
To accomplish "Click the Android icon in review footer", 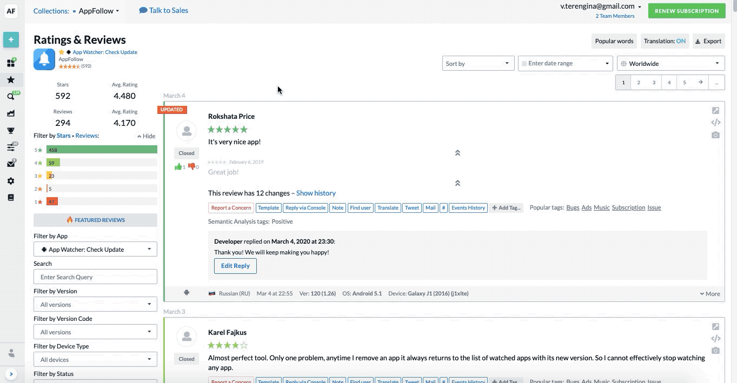I will point(187,293).
